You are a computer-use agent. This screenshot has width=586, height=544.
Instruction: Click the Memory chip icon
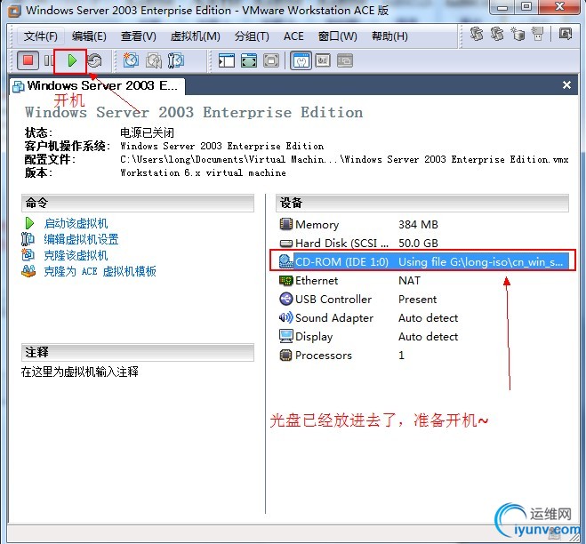(x=286, y=224)
